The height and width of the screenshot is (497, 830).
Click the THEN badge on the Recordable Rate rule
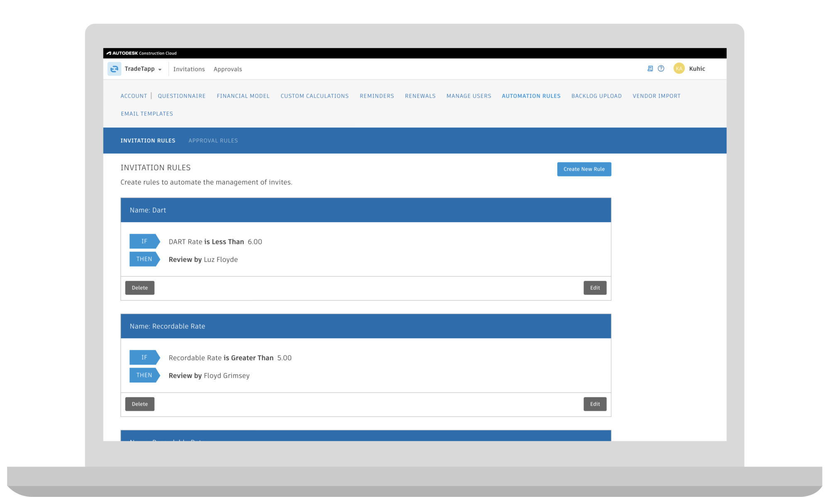[144, 375]
